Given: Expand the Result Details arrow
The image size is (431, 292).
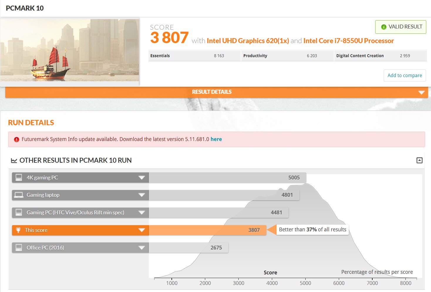Looking at the screenshot, I should coord(421,92).
